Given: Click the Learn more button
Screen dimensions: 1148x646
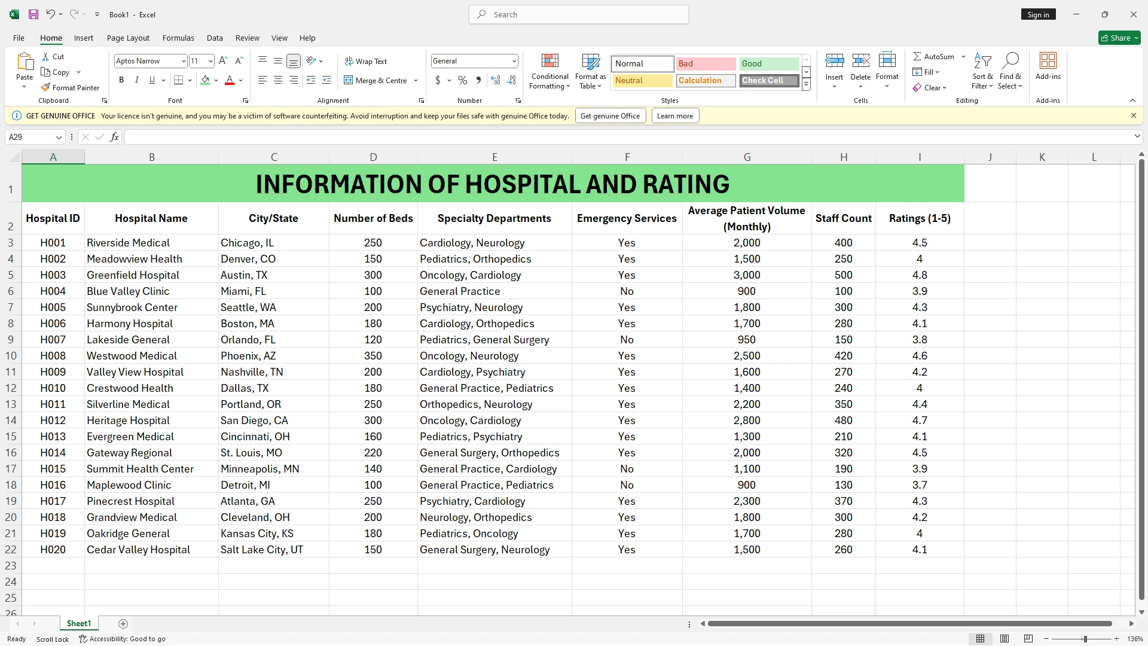Looking at the screenshot, I should 674,116.
